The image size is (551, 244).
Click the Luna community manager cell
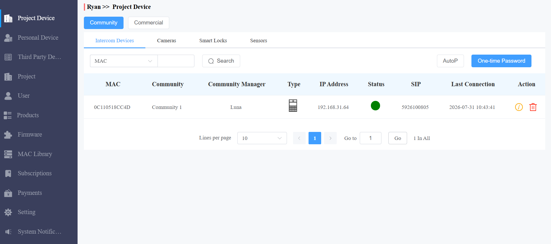pyautogui.click(x=236, y=107)
